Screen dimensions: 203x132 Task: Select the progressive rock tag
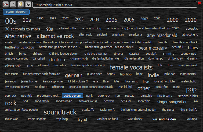coord(48,96)
